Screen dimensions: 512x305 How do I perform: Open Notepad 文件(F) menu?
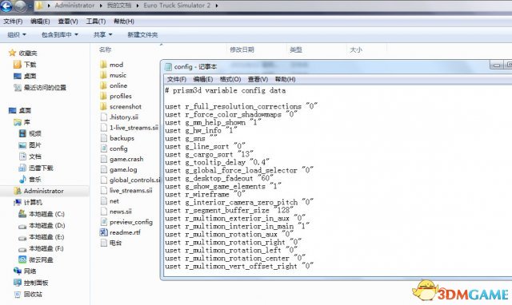pyautogui.click(x=177, y=79)
